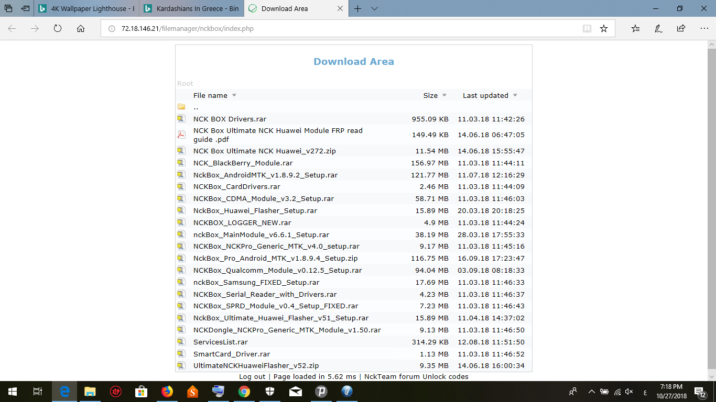Open Task View on the taskbar

38,392
